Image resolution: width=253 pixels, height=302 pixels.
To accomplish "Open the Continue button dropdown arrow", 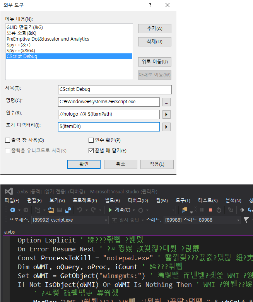I will (134, 210).
